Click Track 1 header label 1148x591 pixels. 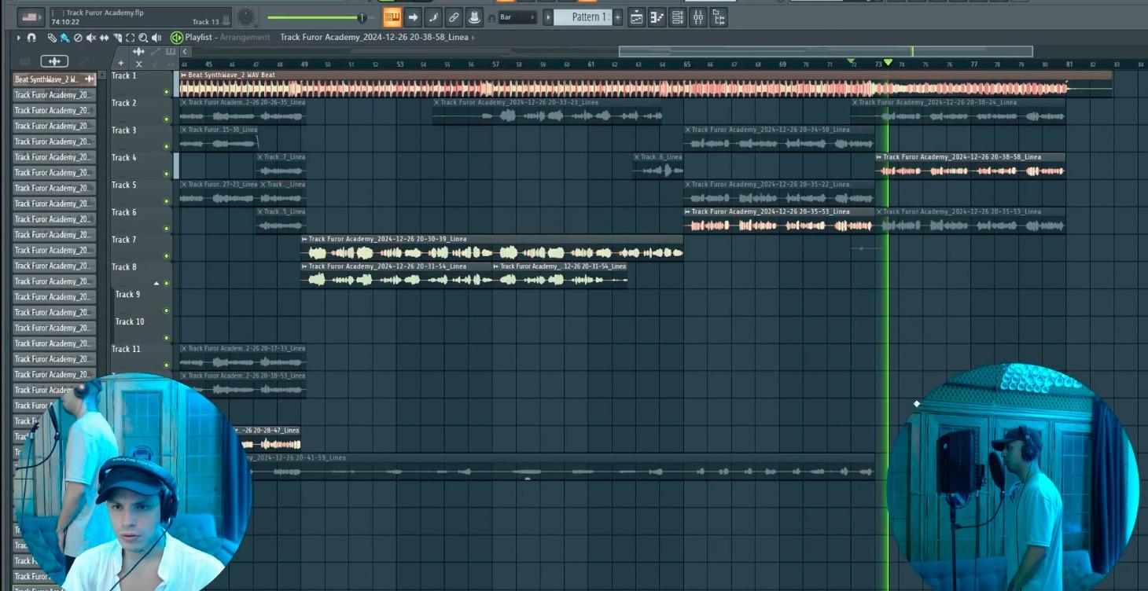123,76
